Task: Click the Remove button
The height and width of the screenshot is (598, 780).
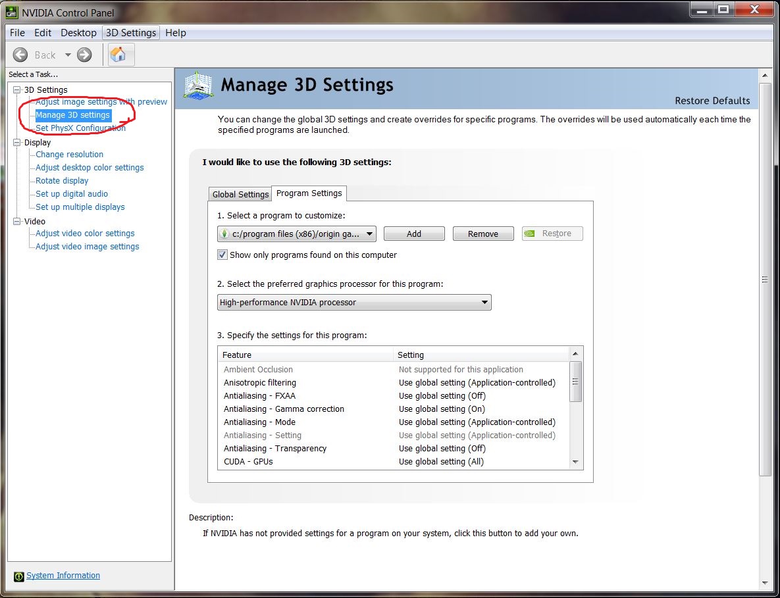Action: tap(483, 234)
